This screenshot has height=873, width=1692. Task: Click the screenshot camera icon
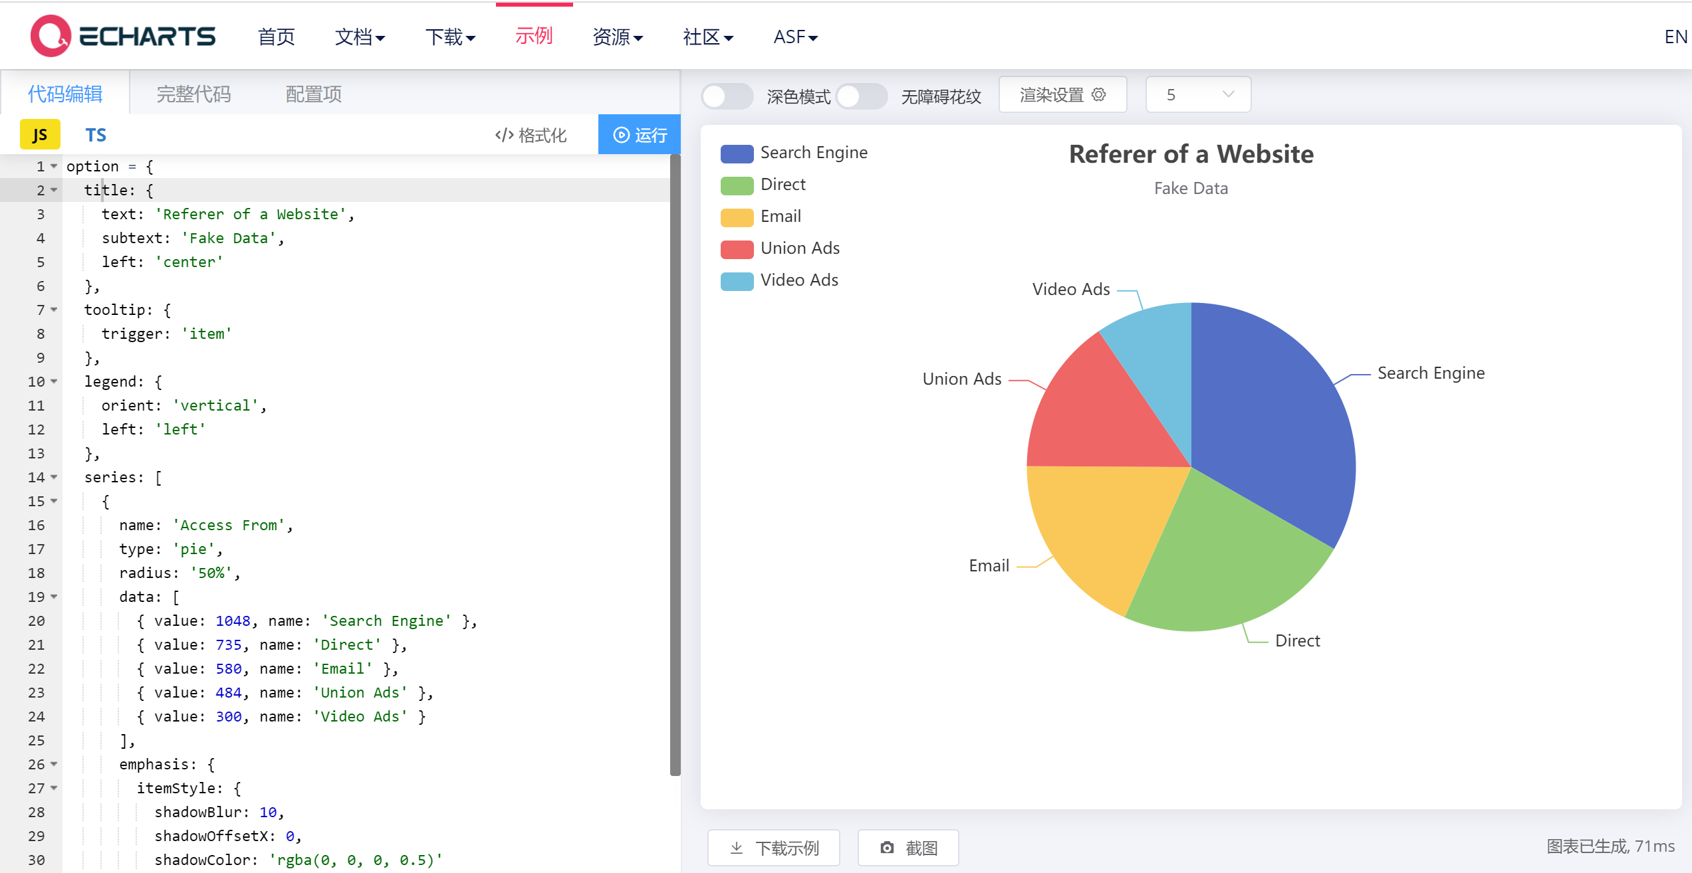point(887,848)
